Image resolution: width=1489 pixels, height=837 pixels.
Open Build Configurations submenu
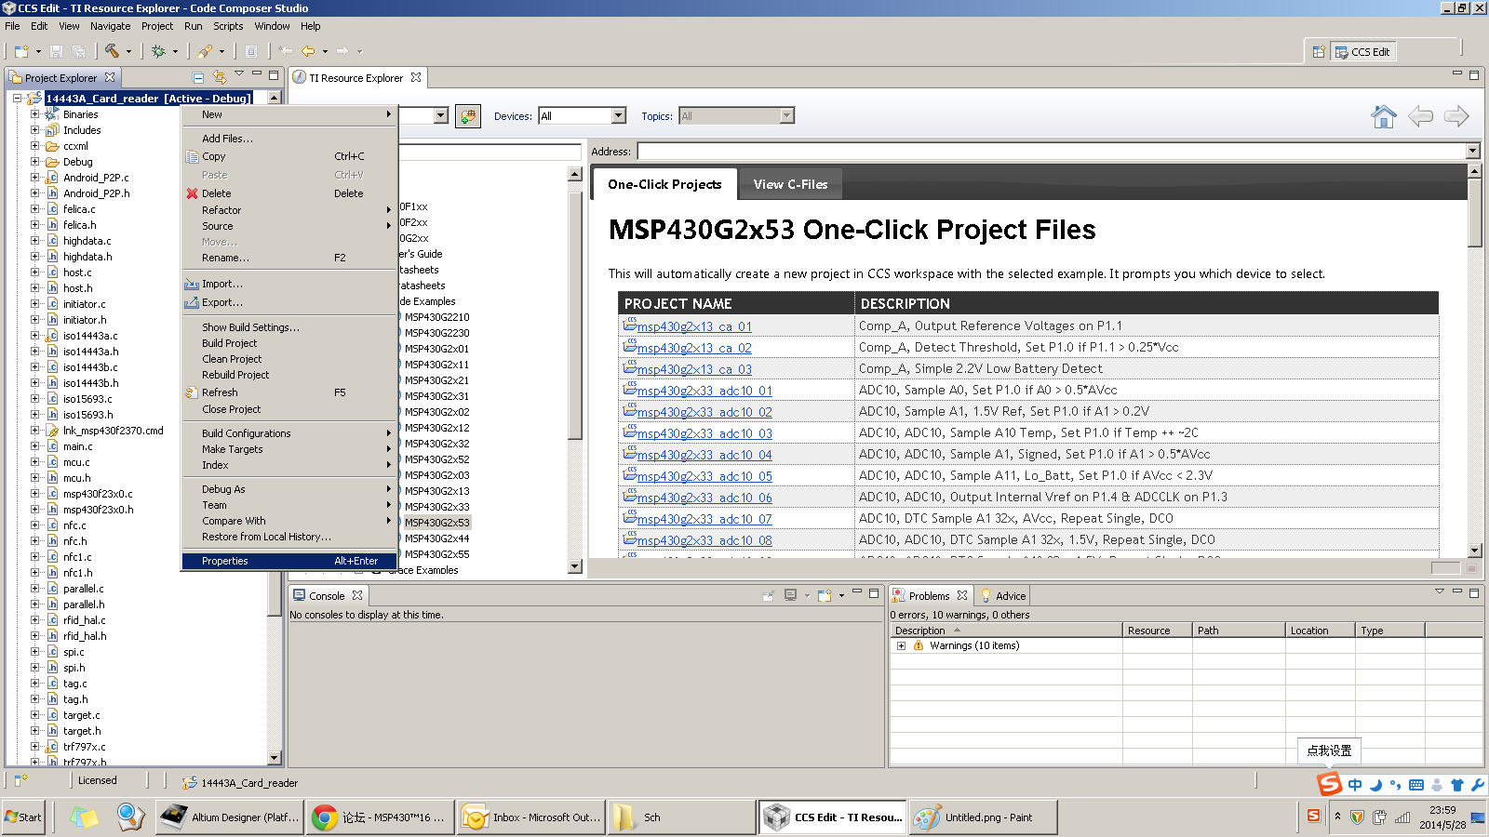tap(289, 433)
